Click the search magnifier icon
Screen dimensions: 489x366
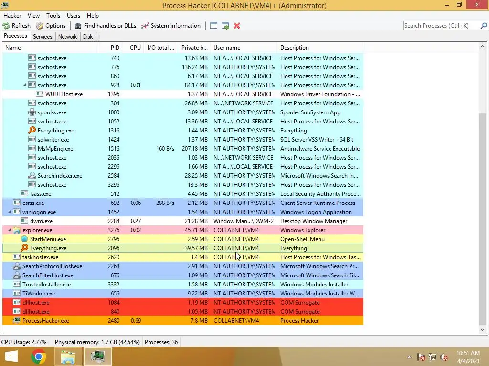(x=484, y=26)
